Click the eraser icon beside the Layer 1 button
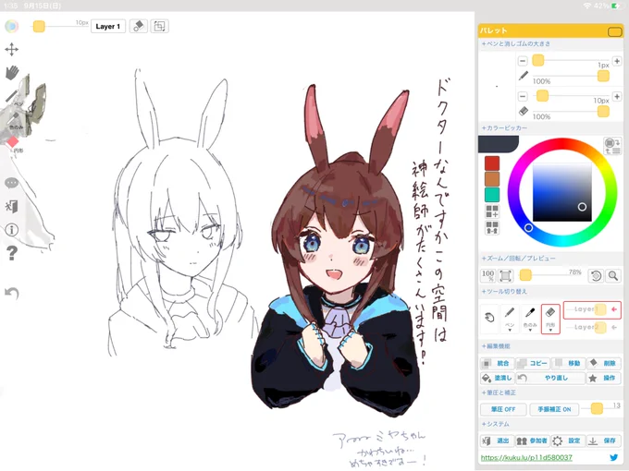 coord(139,27)
